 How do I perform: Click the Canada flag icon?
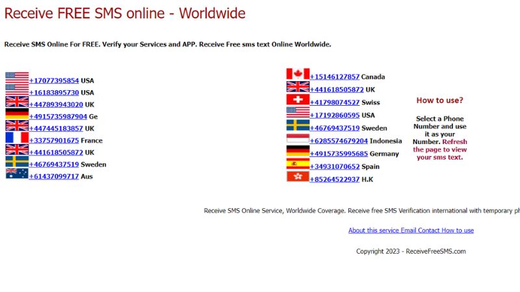click(x=298, y=75)
